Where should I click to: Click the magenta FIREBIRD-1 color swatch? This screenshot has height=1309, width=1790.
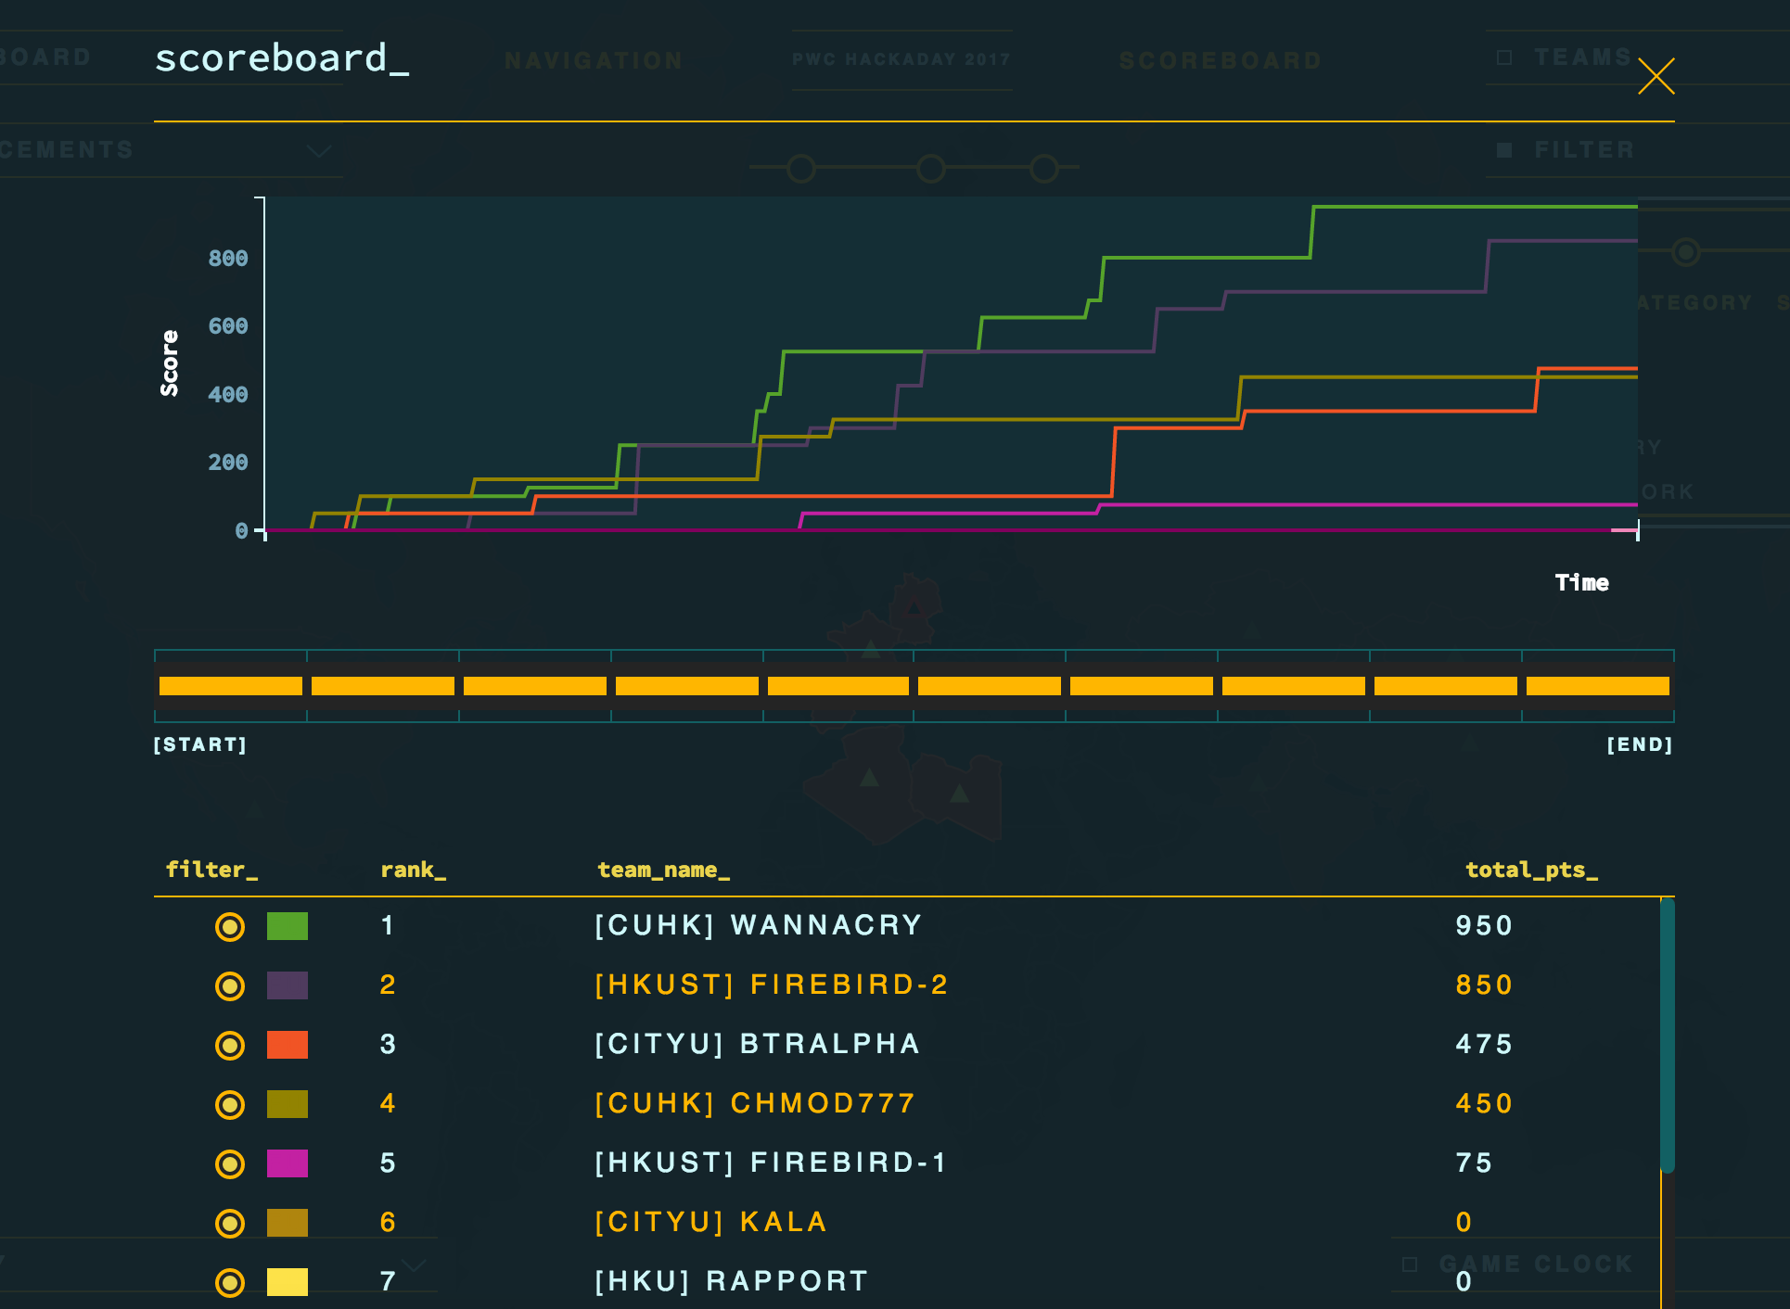[x=288, y=1163]
